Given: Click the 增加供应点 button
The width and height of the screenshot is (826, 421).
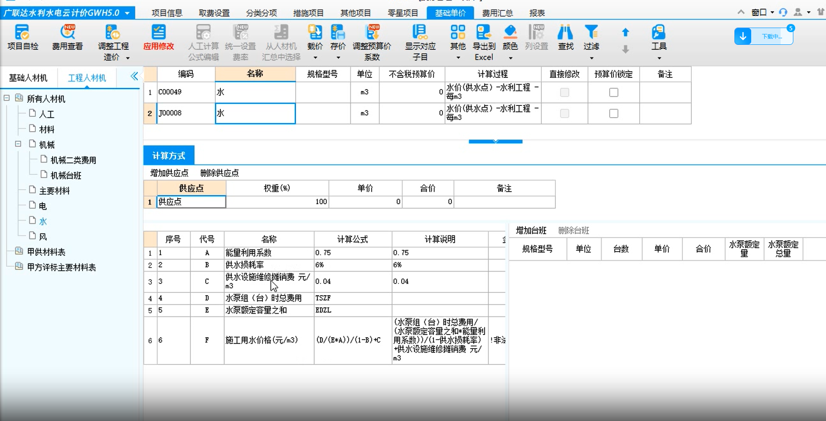Looking at the screenshot, I should tap(169, 173).
